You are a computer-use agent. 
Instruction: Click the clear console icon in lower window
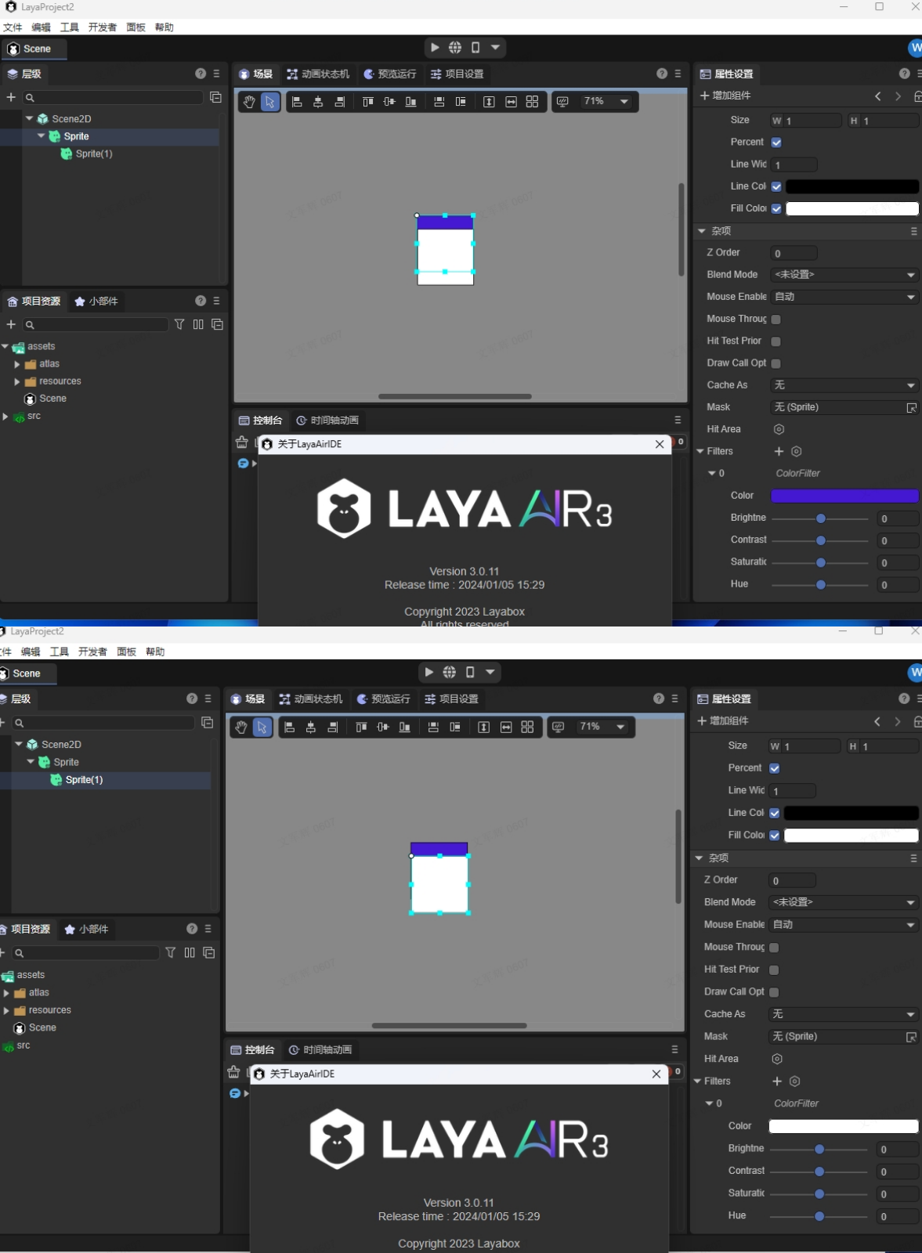pos(233,1071)
